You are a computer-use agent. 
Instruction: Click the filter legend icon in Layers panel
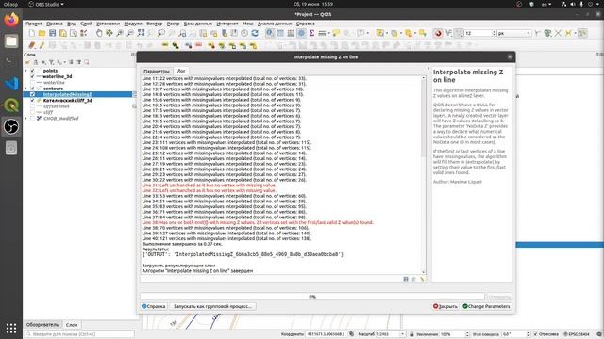[x=51, y=62]
